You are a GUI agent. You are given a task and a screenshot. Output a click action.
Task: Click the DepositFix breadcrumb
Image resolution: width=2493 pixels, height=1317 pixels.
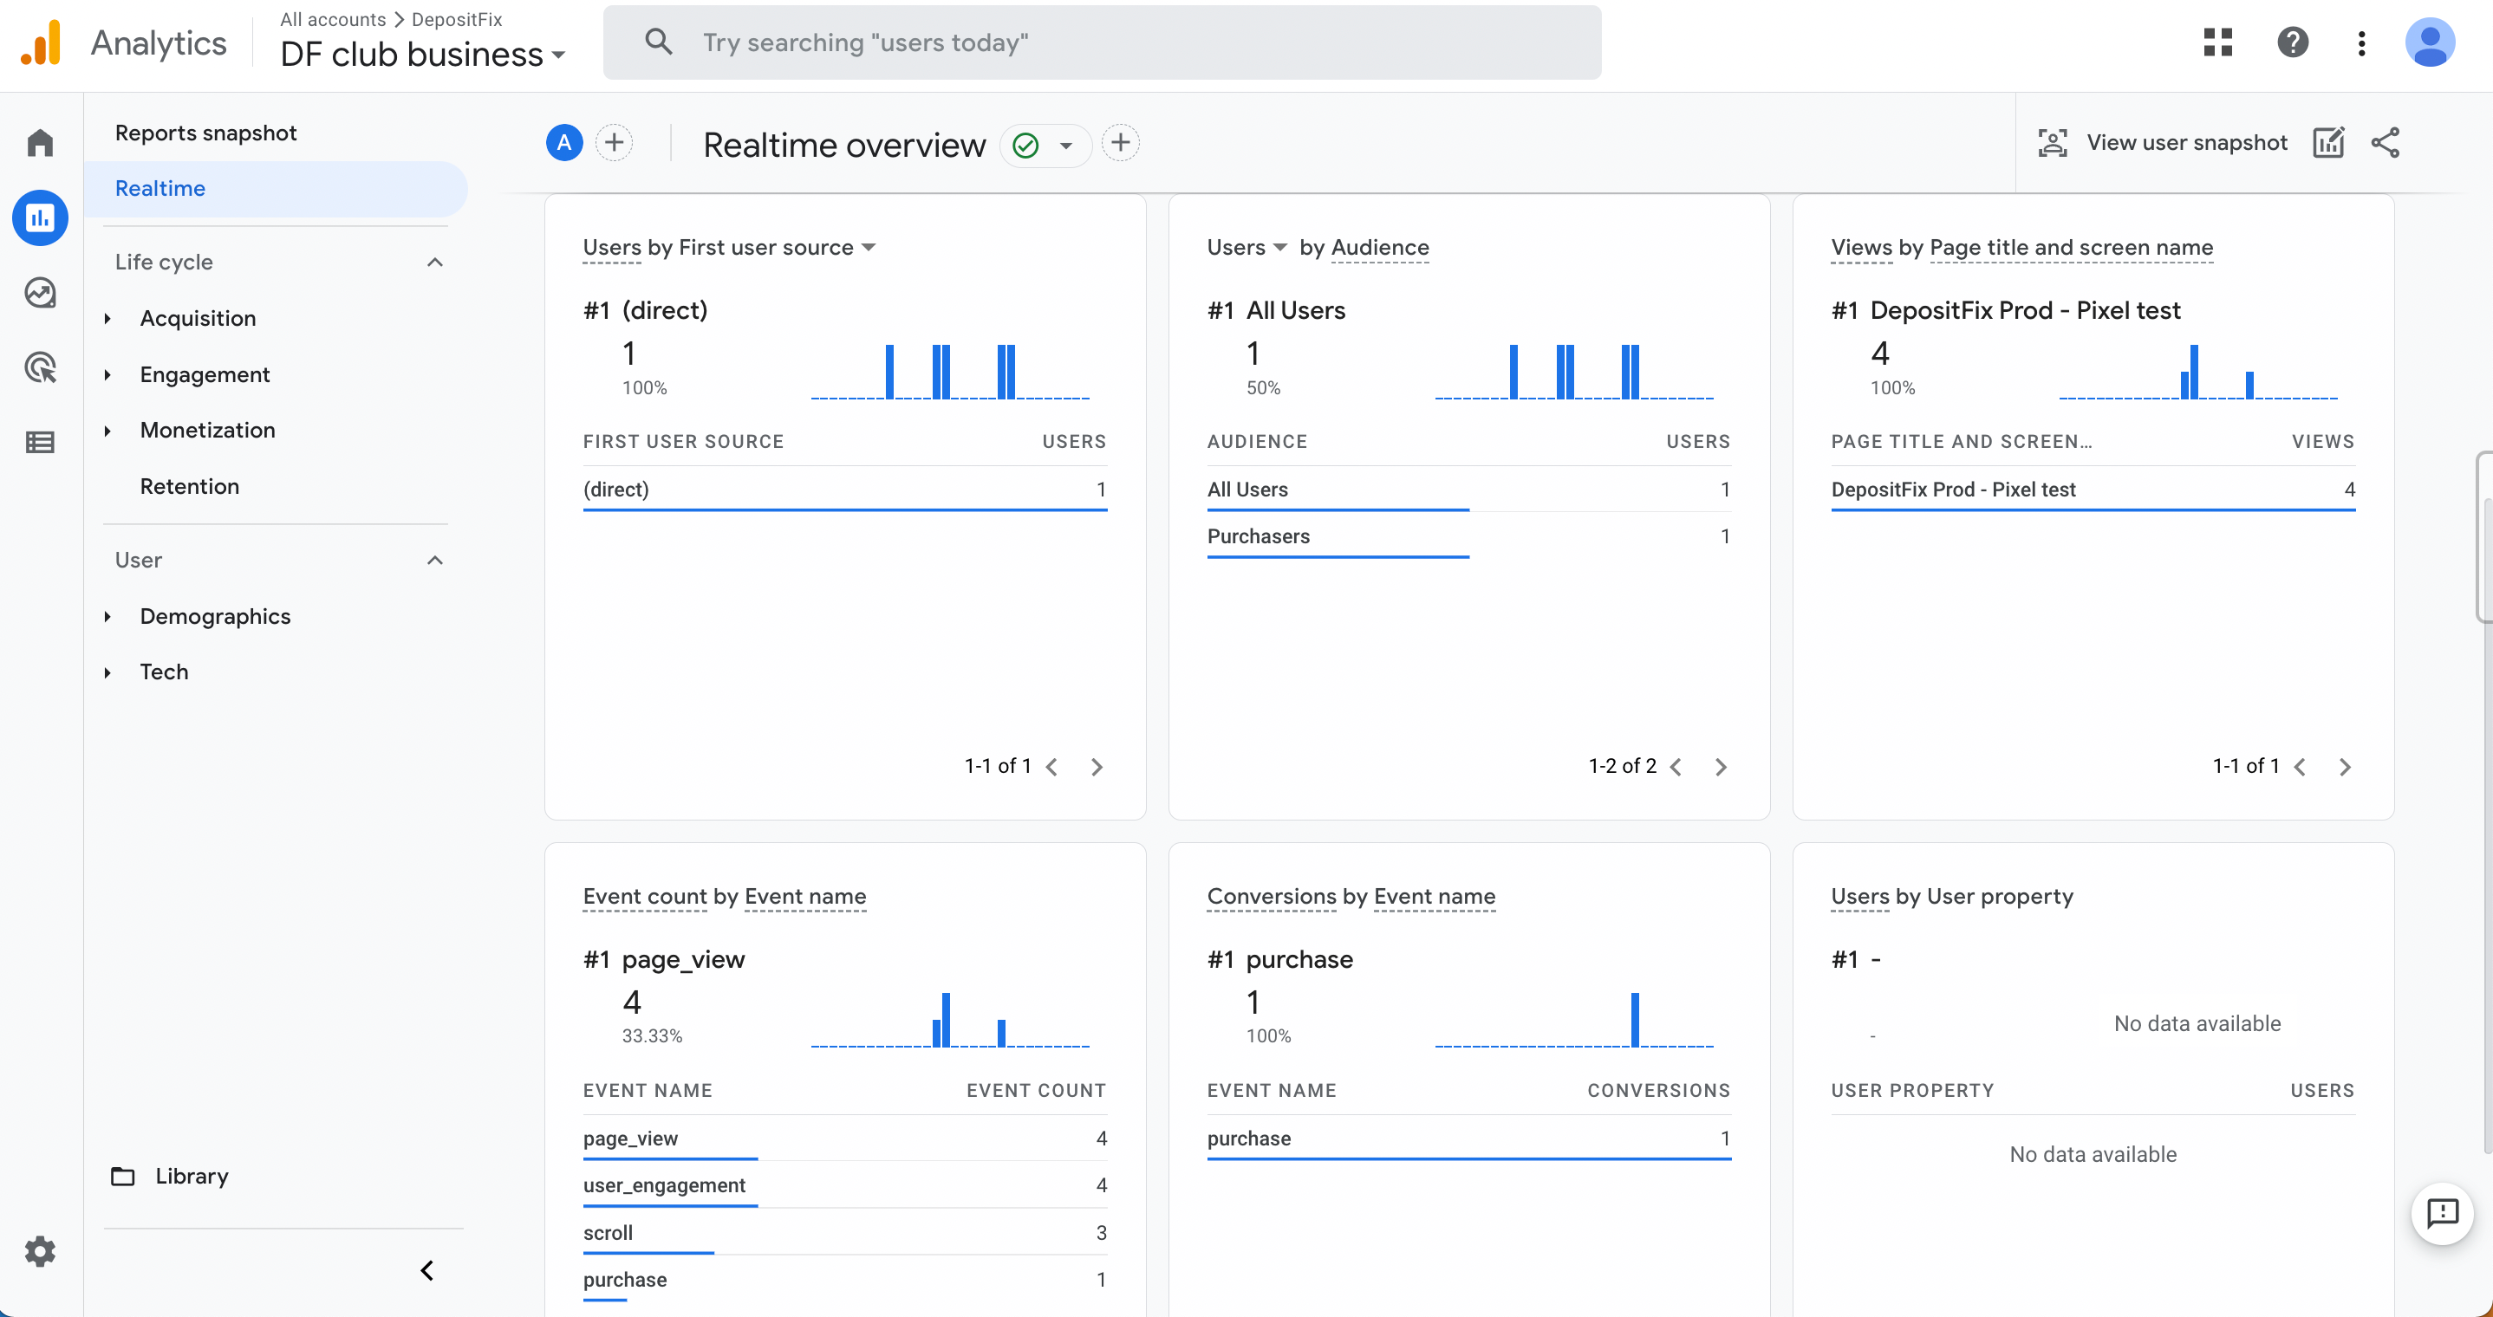(x=457, y=19)
